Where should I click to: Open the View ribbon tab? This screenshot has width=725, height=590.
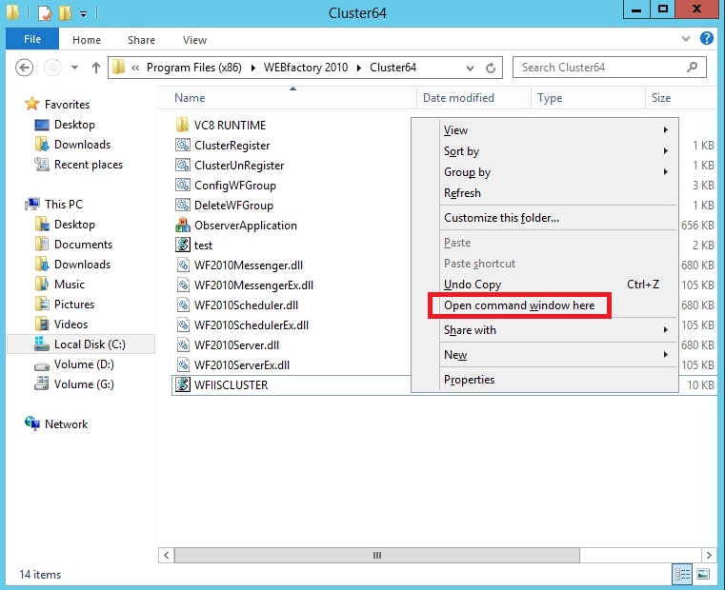(x=194, y=40)
